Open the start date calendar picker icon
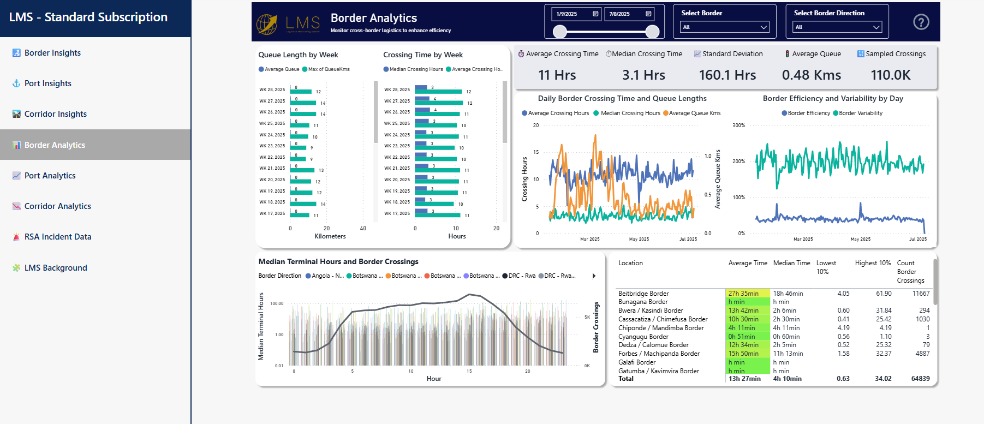The width and height of the screenshot is (984, 424). [x=595, y=14]
